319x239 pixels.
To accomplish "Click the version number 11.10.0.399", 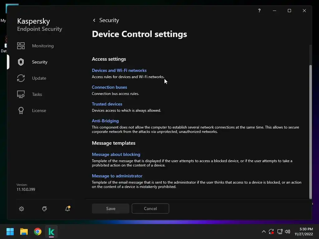I will [x=26, y=190].
